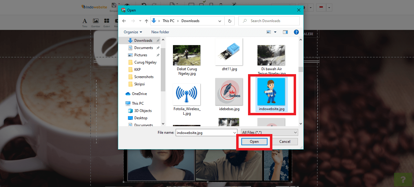This screenshot has width=414, height=187.
Task: Toggle the preview pane in the dialog
Action: click(x=285, y=32)
